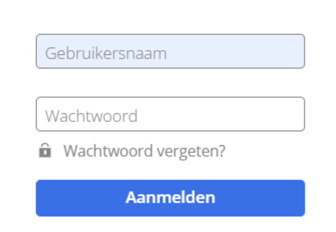Click the Wachtwoord placeholder text
This screenshot has width=336, height=232.
(91, 116)
